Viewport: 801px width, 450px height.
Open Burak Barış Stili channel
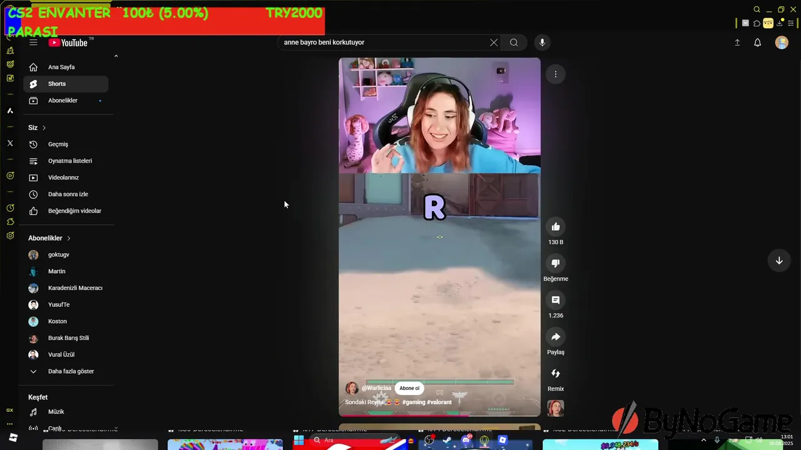point(66,338)
